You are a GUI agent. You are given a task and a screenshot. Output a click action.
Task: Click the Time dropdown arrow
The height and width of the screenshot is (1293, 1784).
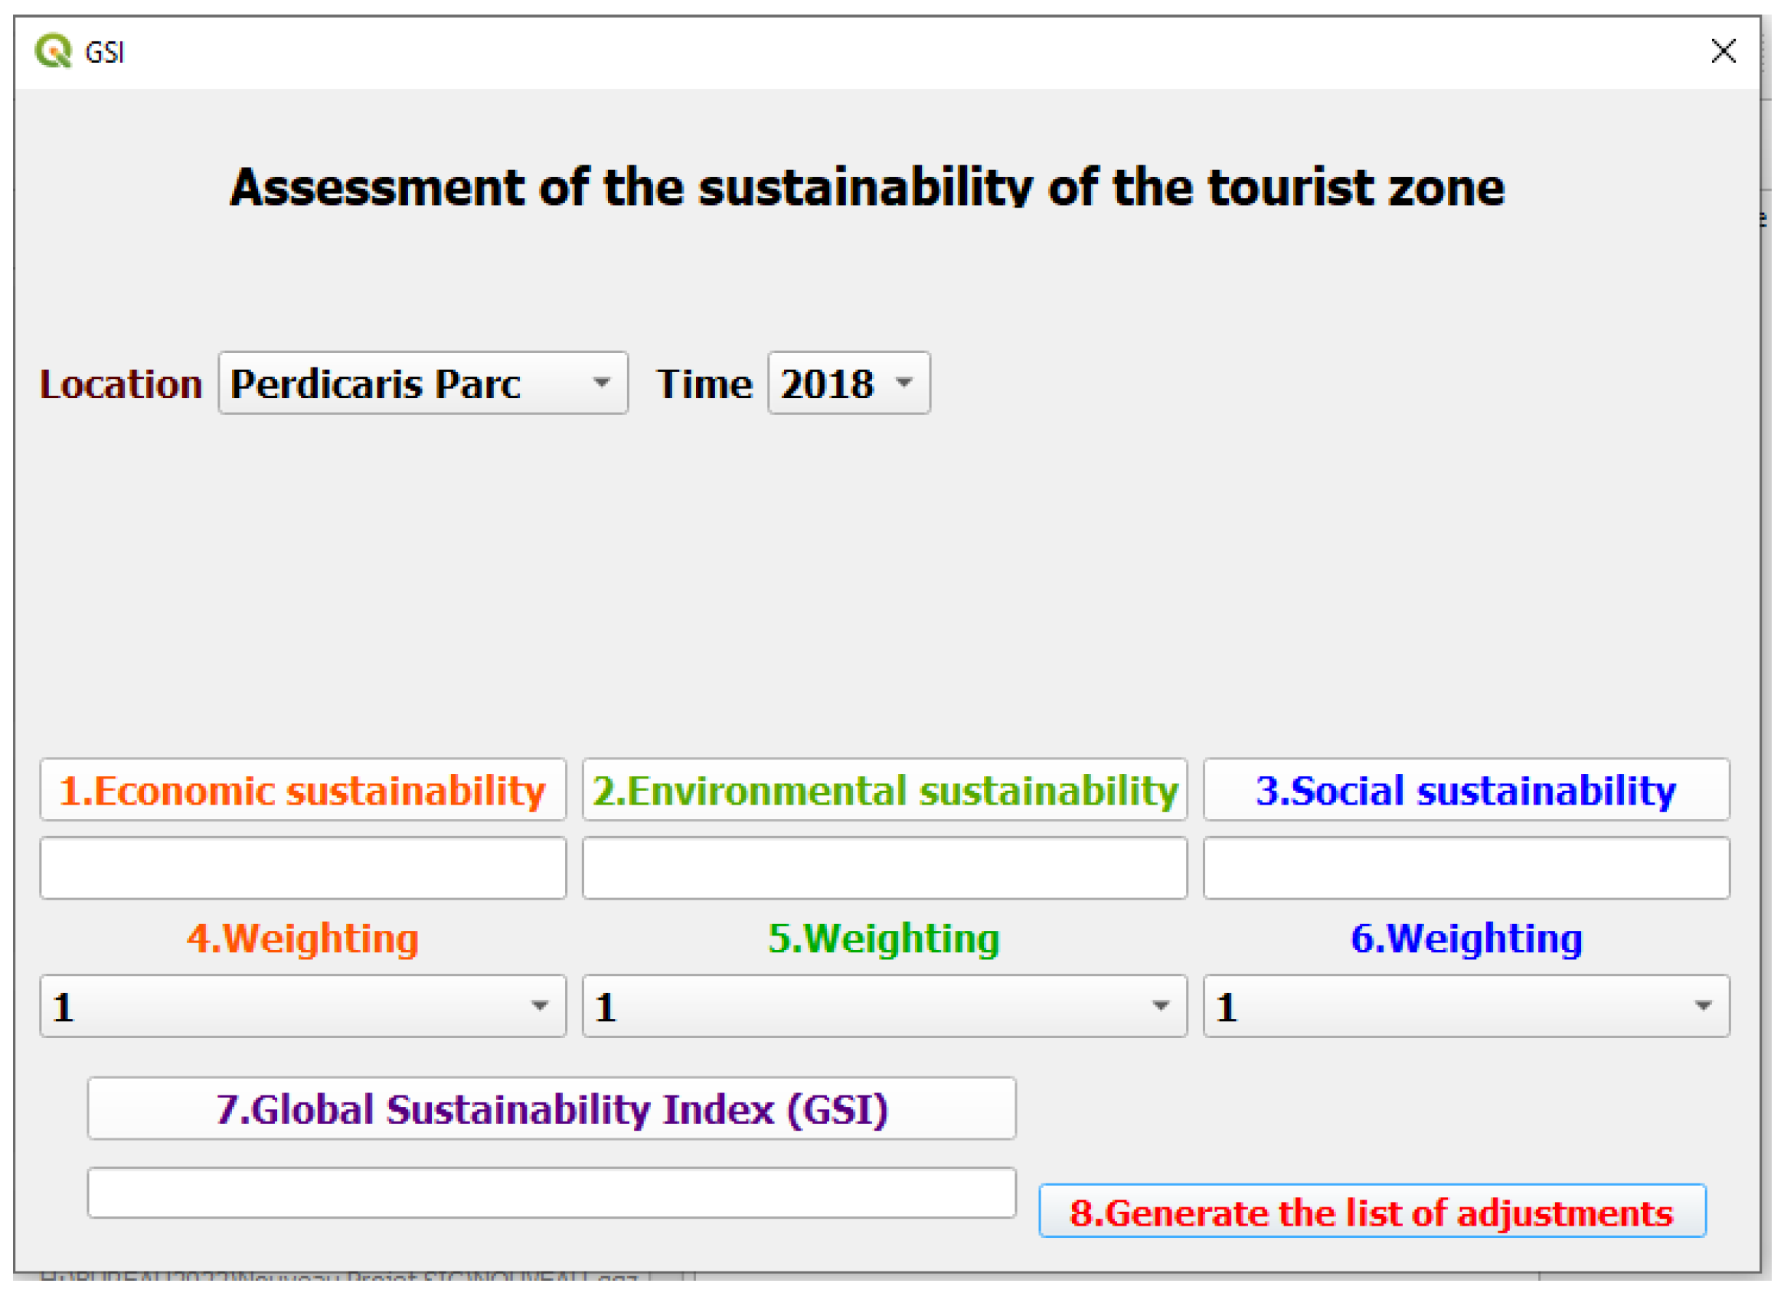pos(903,383)
